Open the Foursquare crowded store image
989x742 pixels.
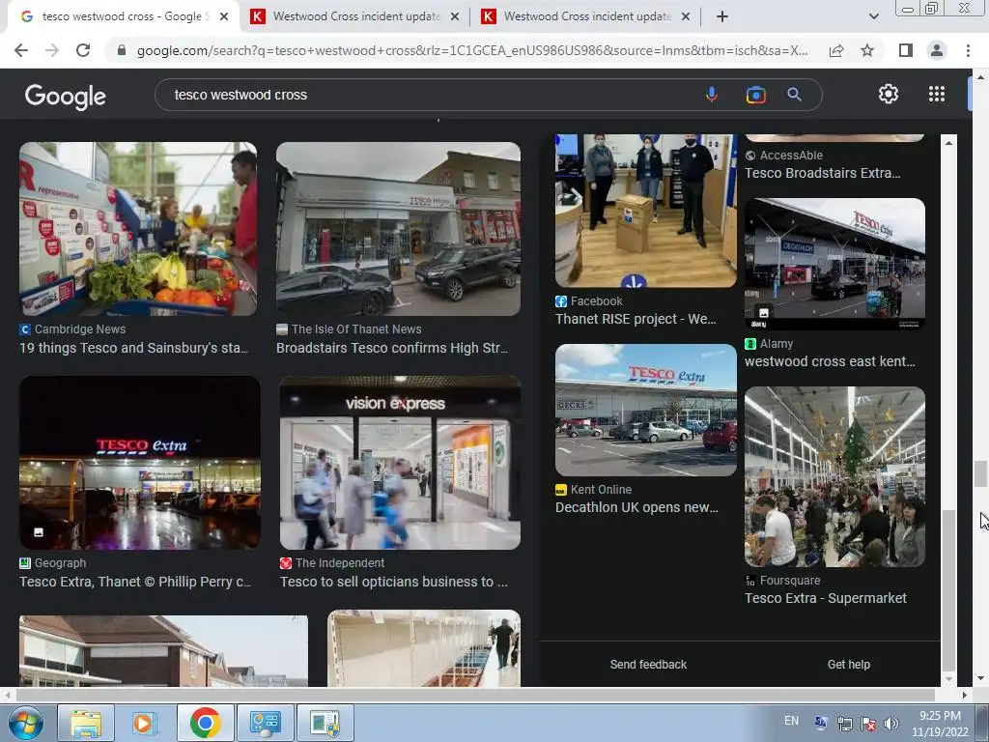coord(834,477)
